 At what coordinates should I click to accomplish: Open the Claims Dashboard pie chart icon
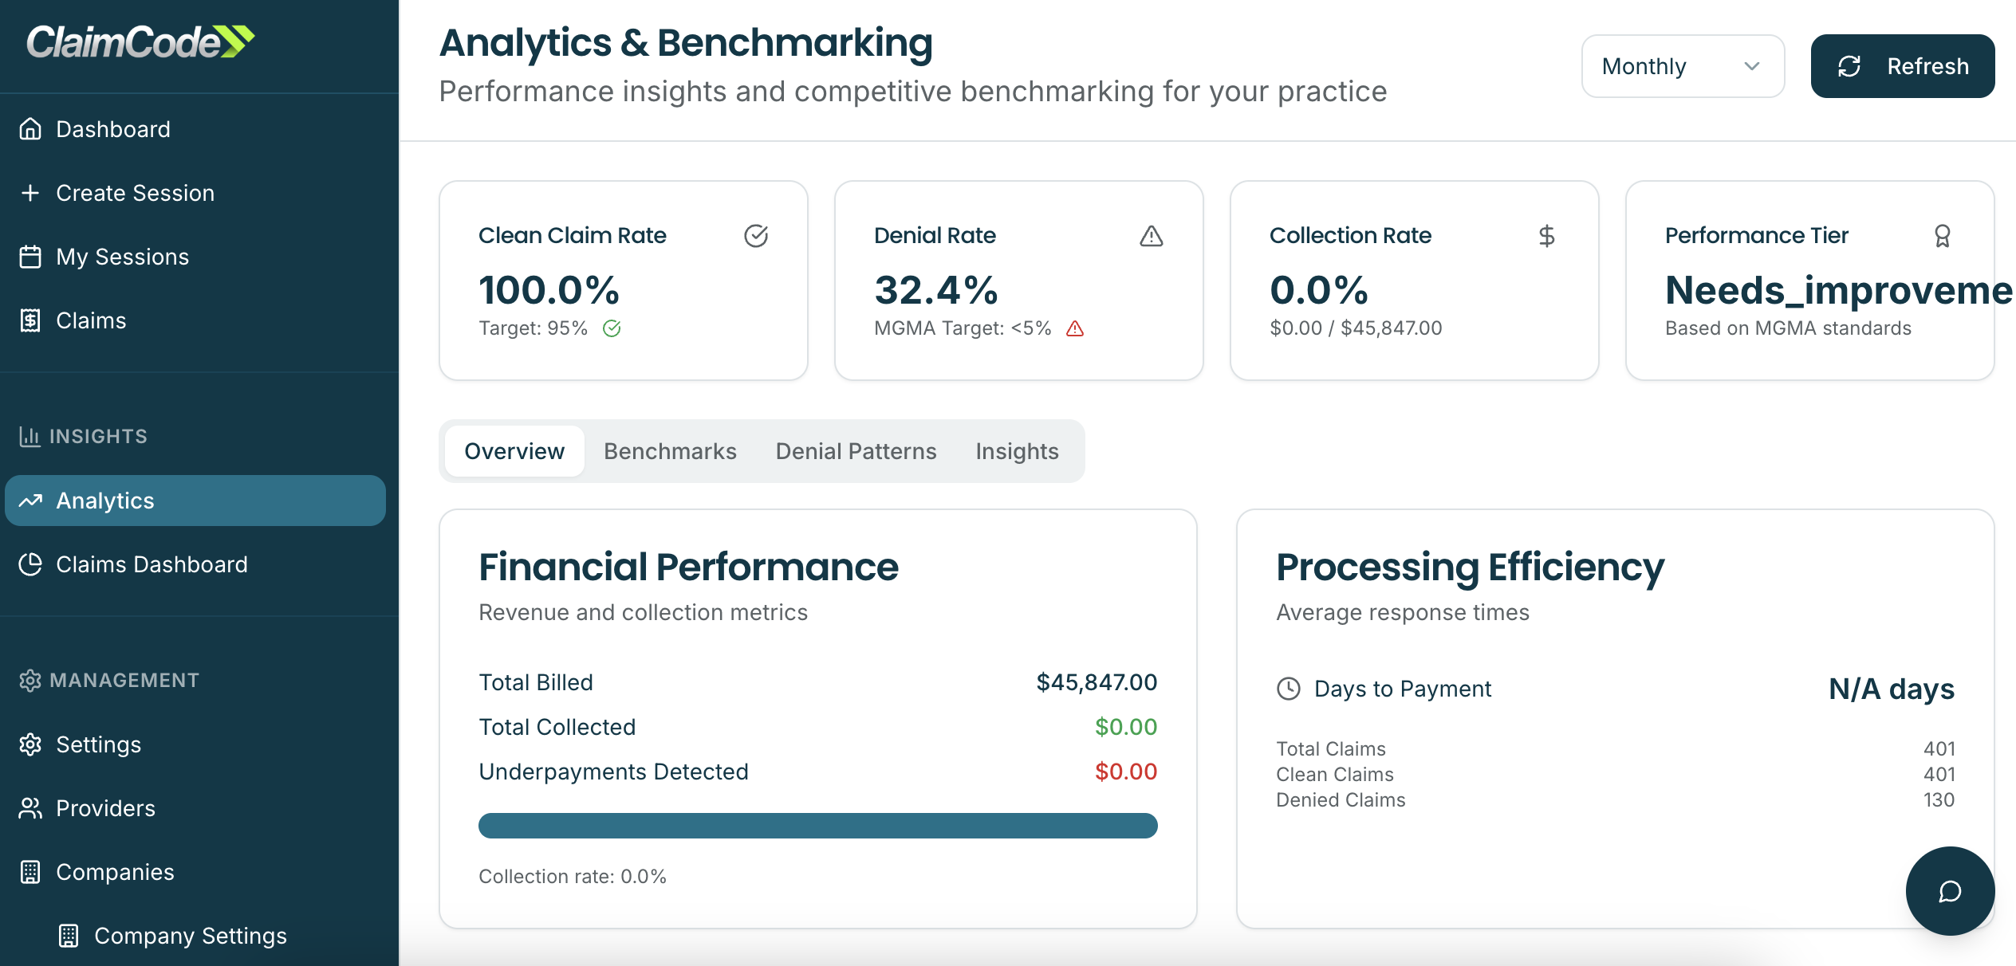click(x=30, y=564)
